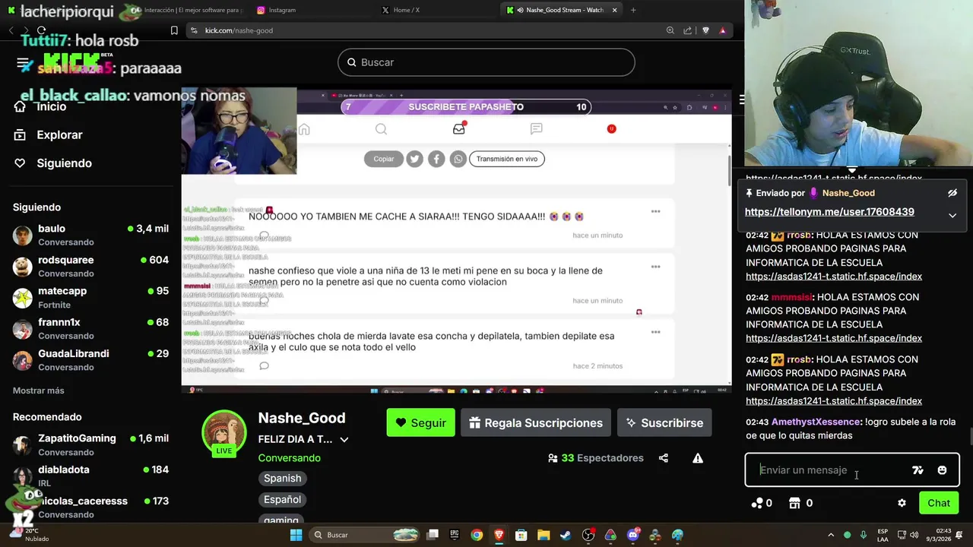Open site settings icon left of URL

coord(194,30)
